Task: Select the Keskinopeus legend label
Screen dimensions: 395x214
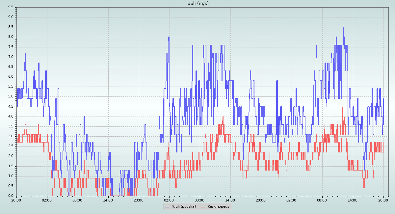Action: [219, 206]
